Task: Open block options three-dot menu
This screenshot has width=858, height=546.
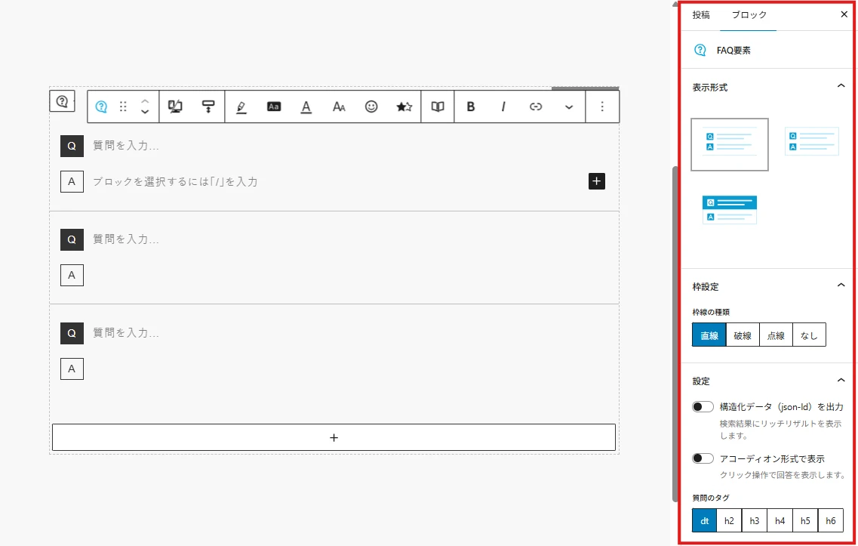Action: click(x=602, y=106)
